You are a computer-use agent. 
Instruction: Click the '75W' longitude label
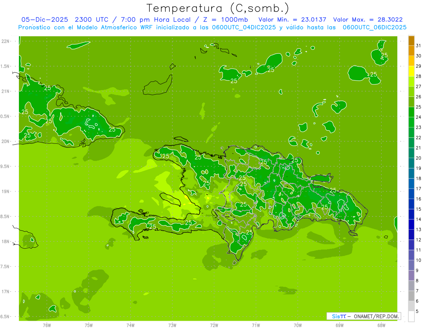click(89, 325)
